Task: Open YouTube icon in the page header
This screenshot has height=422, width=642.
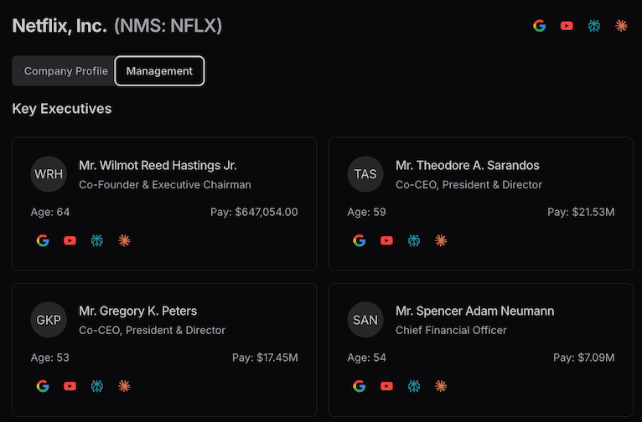Action: coord(567,25)
